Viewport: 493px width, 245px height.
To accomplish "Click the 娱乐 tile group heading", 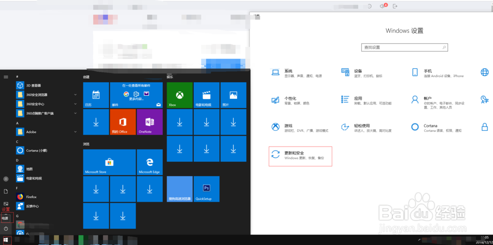I will pyautogui.click(x=170, y=77).
